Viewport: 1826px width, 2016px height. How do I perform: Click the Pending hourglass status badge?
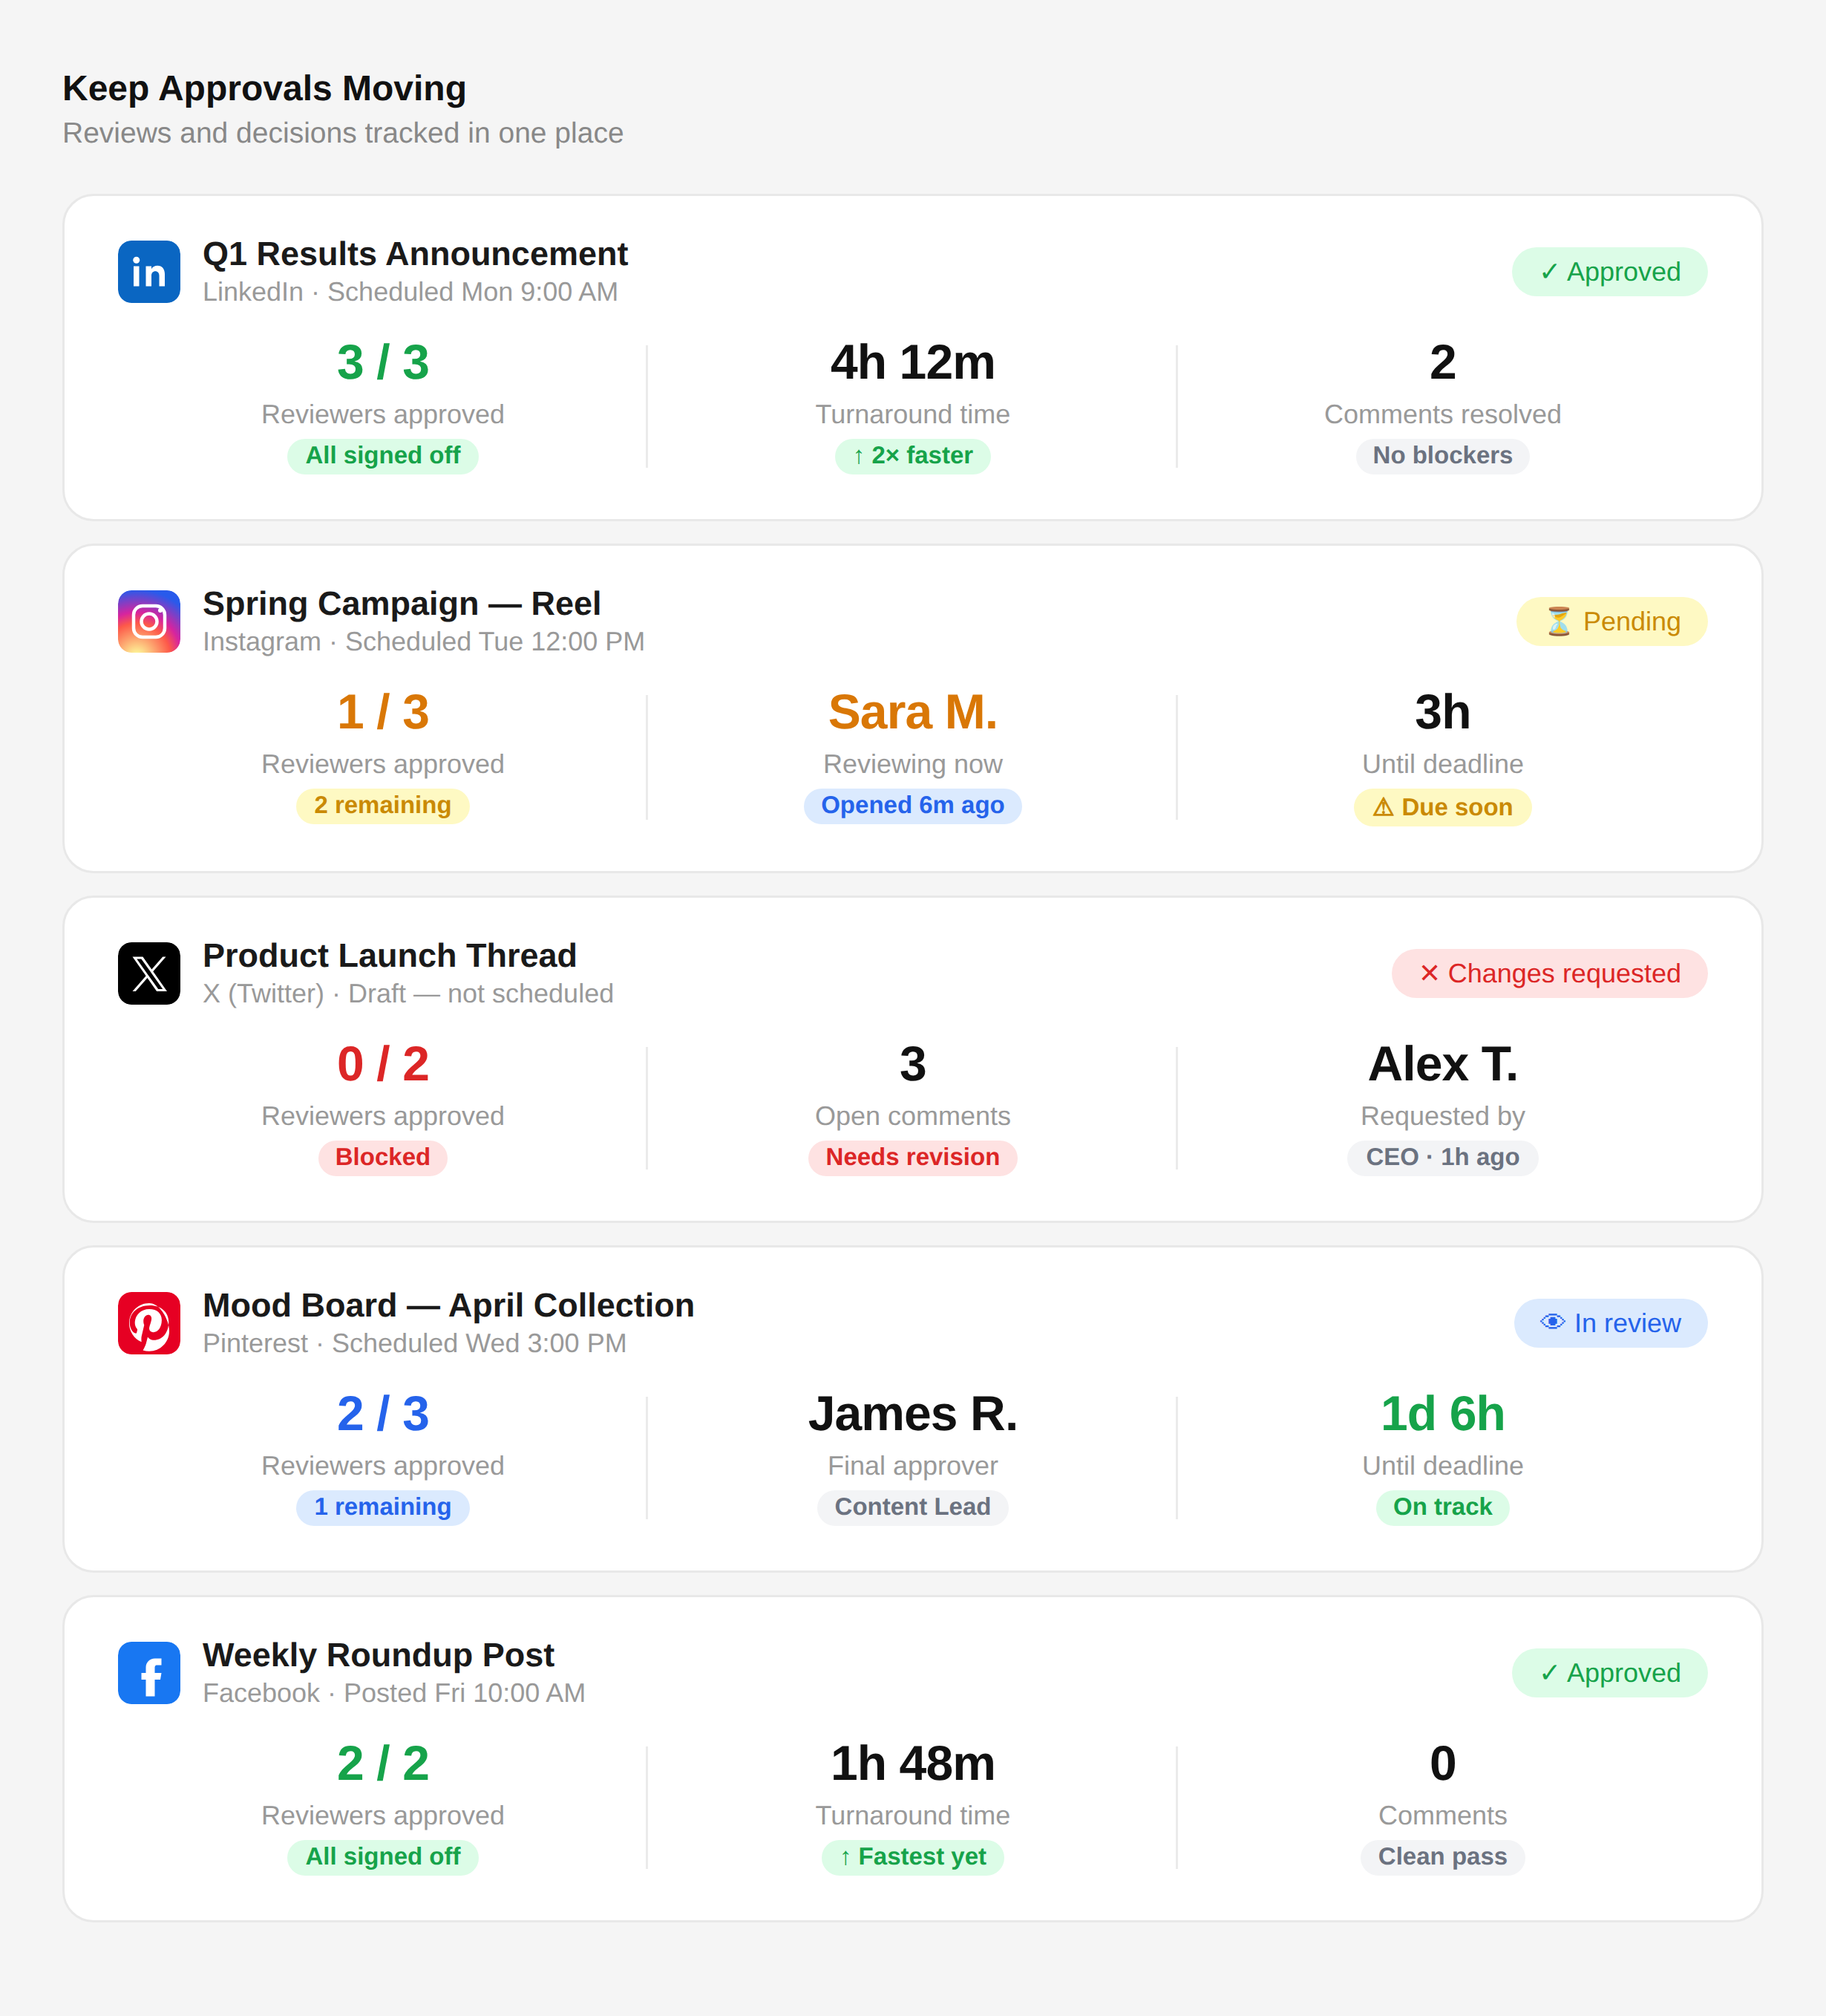click(1610, 622)
